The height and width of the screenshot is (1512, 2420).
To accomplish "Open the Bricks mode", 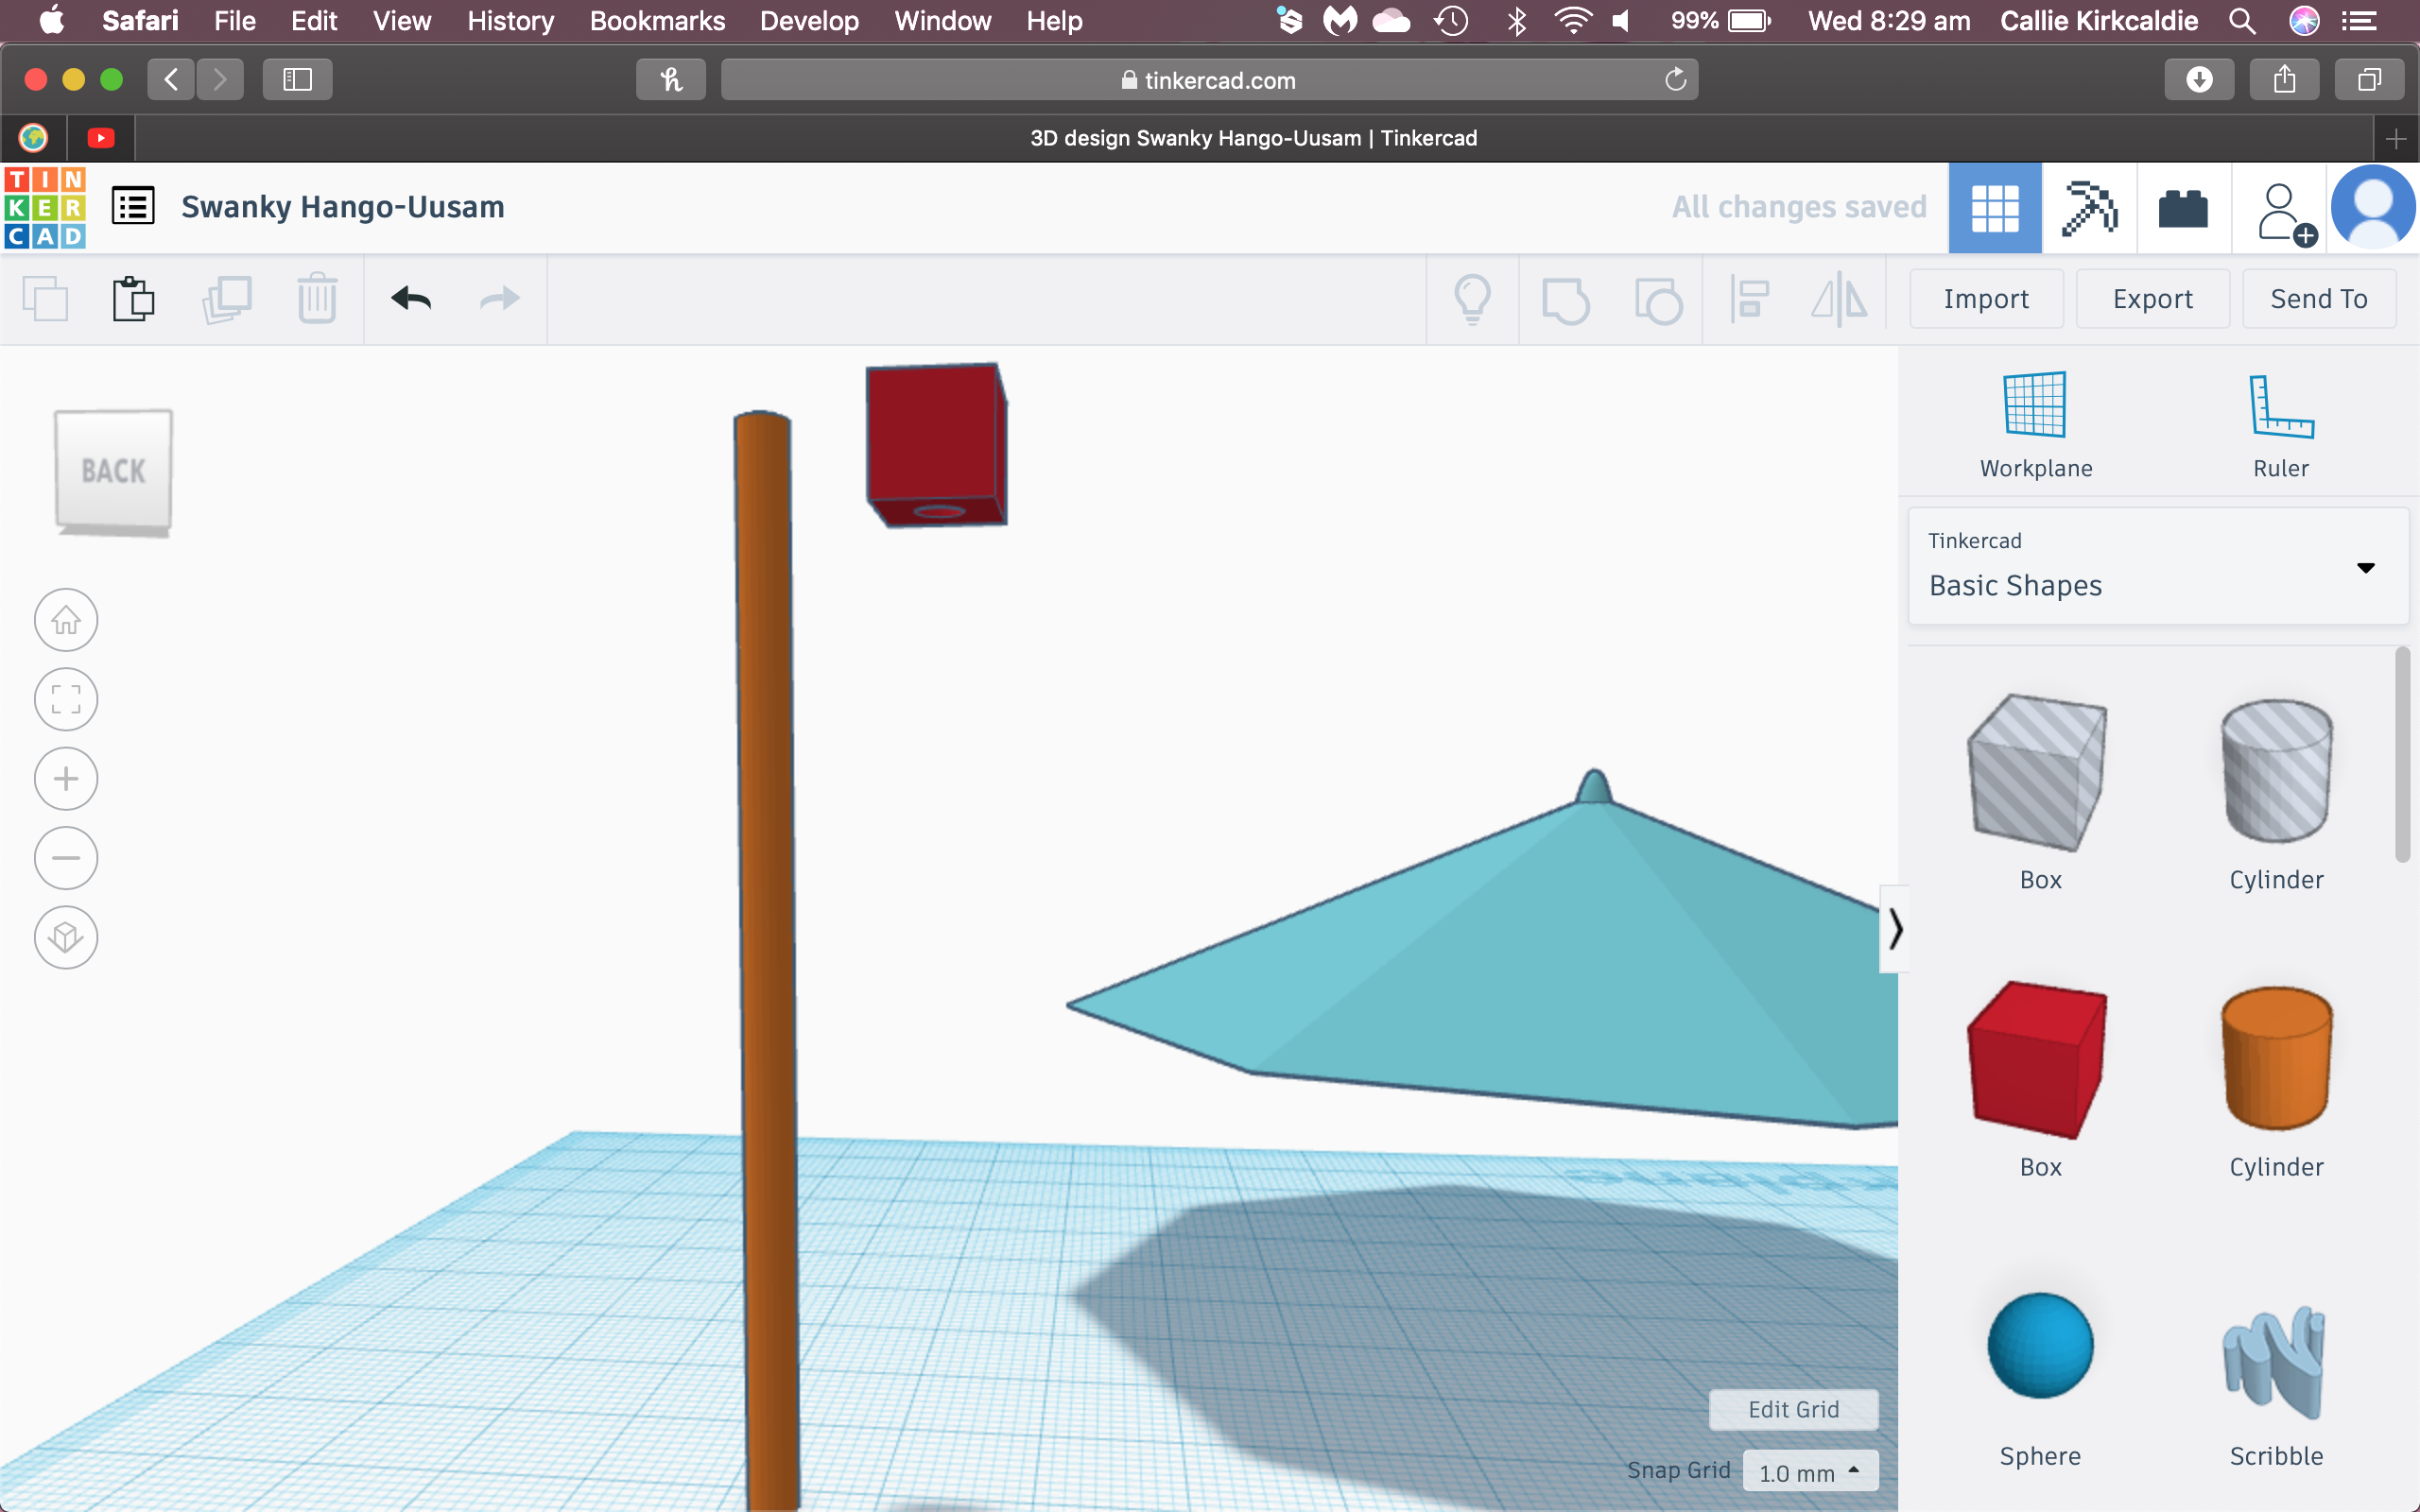I will 2183,208.
